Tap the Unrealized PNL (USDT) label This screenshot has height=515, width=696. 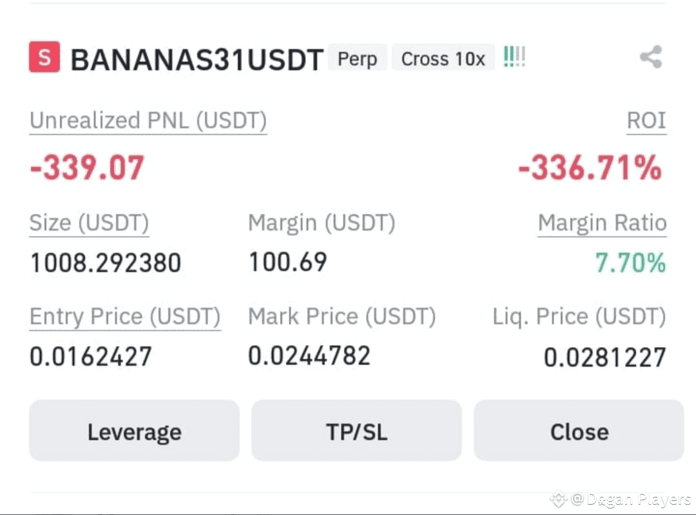(148, 120)
